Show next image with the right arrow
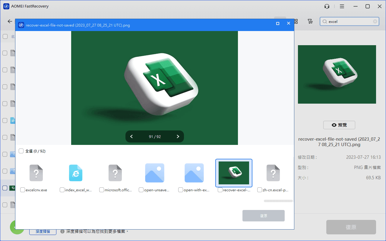The image size is (386, 241). (x=178, y=136)
